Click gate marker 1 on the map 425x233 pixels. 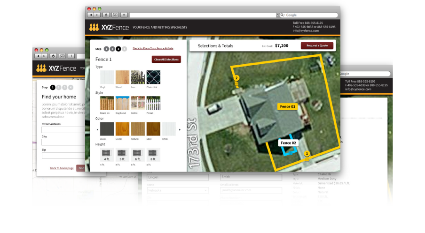307,153
